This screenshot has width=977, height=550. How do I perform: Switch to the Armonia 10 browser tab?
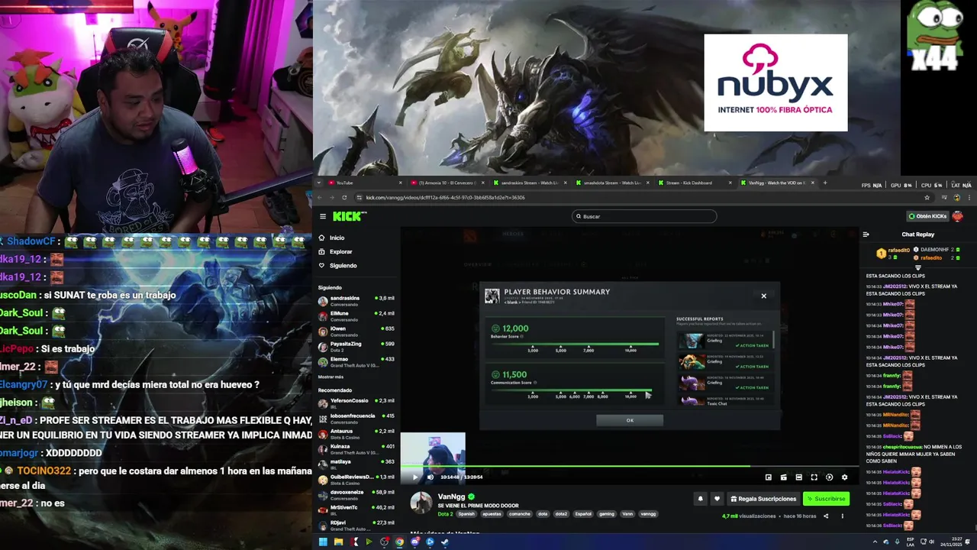coord(447,183)
